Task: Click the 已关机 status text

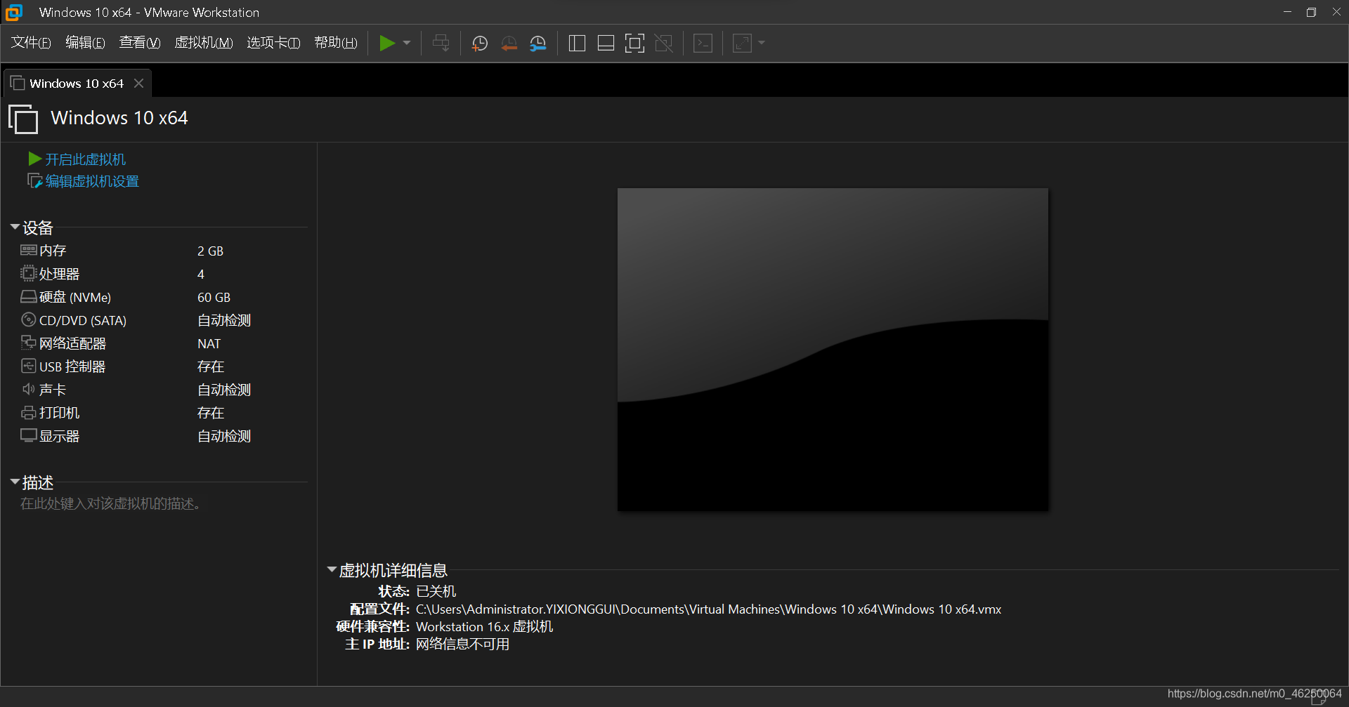Action: [x=436, y=592]
